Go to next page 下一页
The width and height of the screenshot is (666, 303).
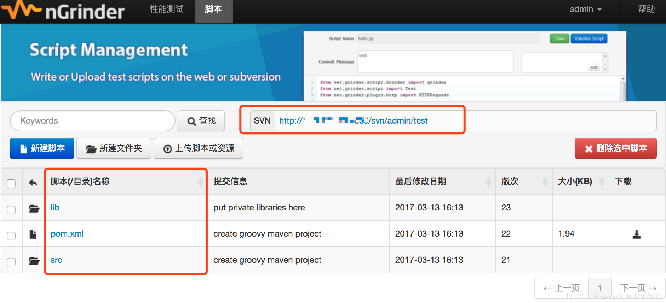click(x=638, y=288)
